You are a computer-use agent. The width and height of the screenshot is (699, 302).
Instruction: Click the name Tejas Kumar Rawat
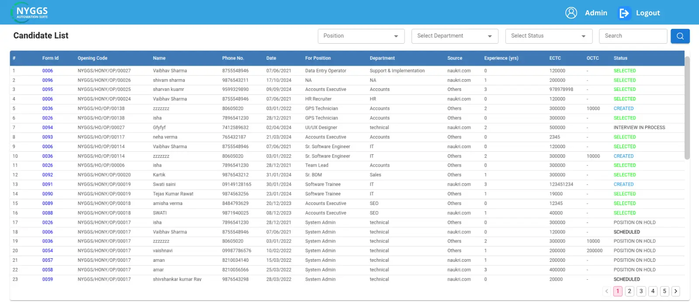coord(173,194)
